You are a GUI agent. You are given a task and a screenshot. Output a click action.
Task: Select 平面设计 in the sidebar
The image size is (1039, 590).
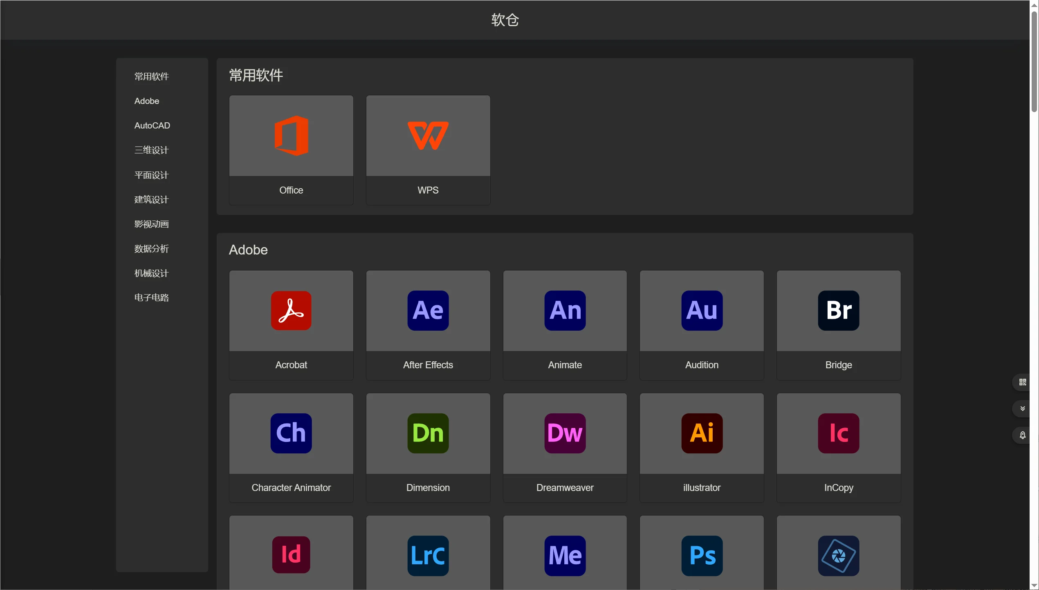click(152, 175)
